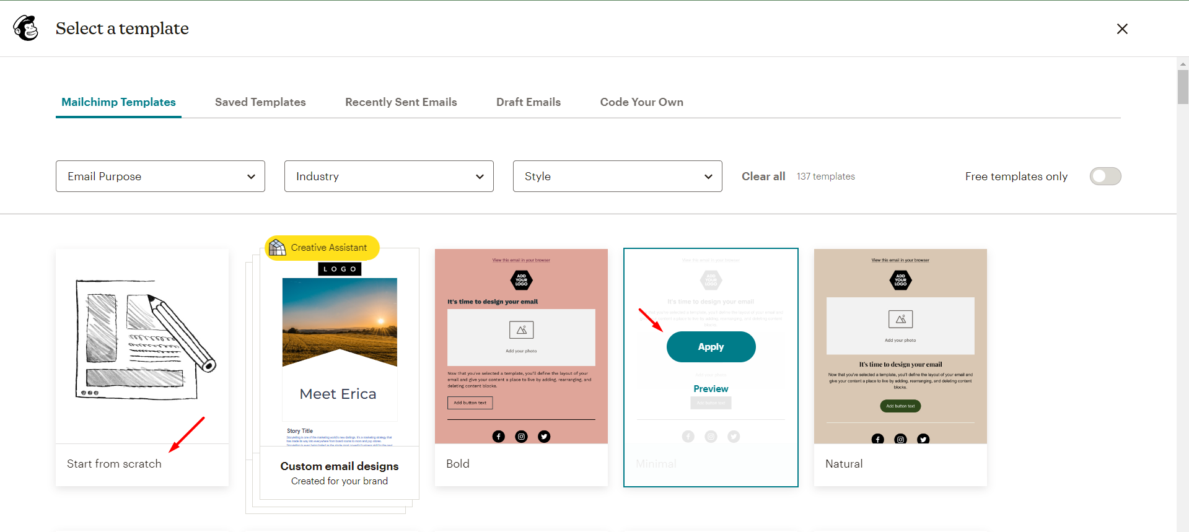Click the pencil sketch Start from scratch icon

pos(145,339)
